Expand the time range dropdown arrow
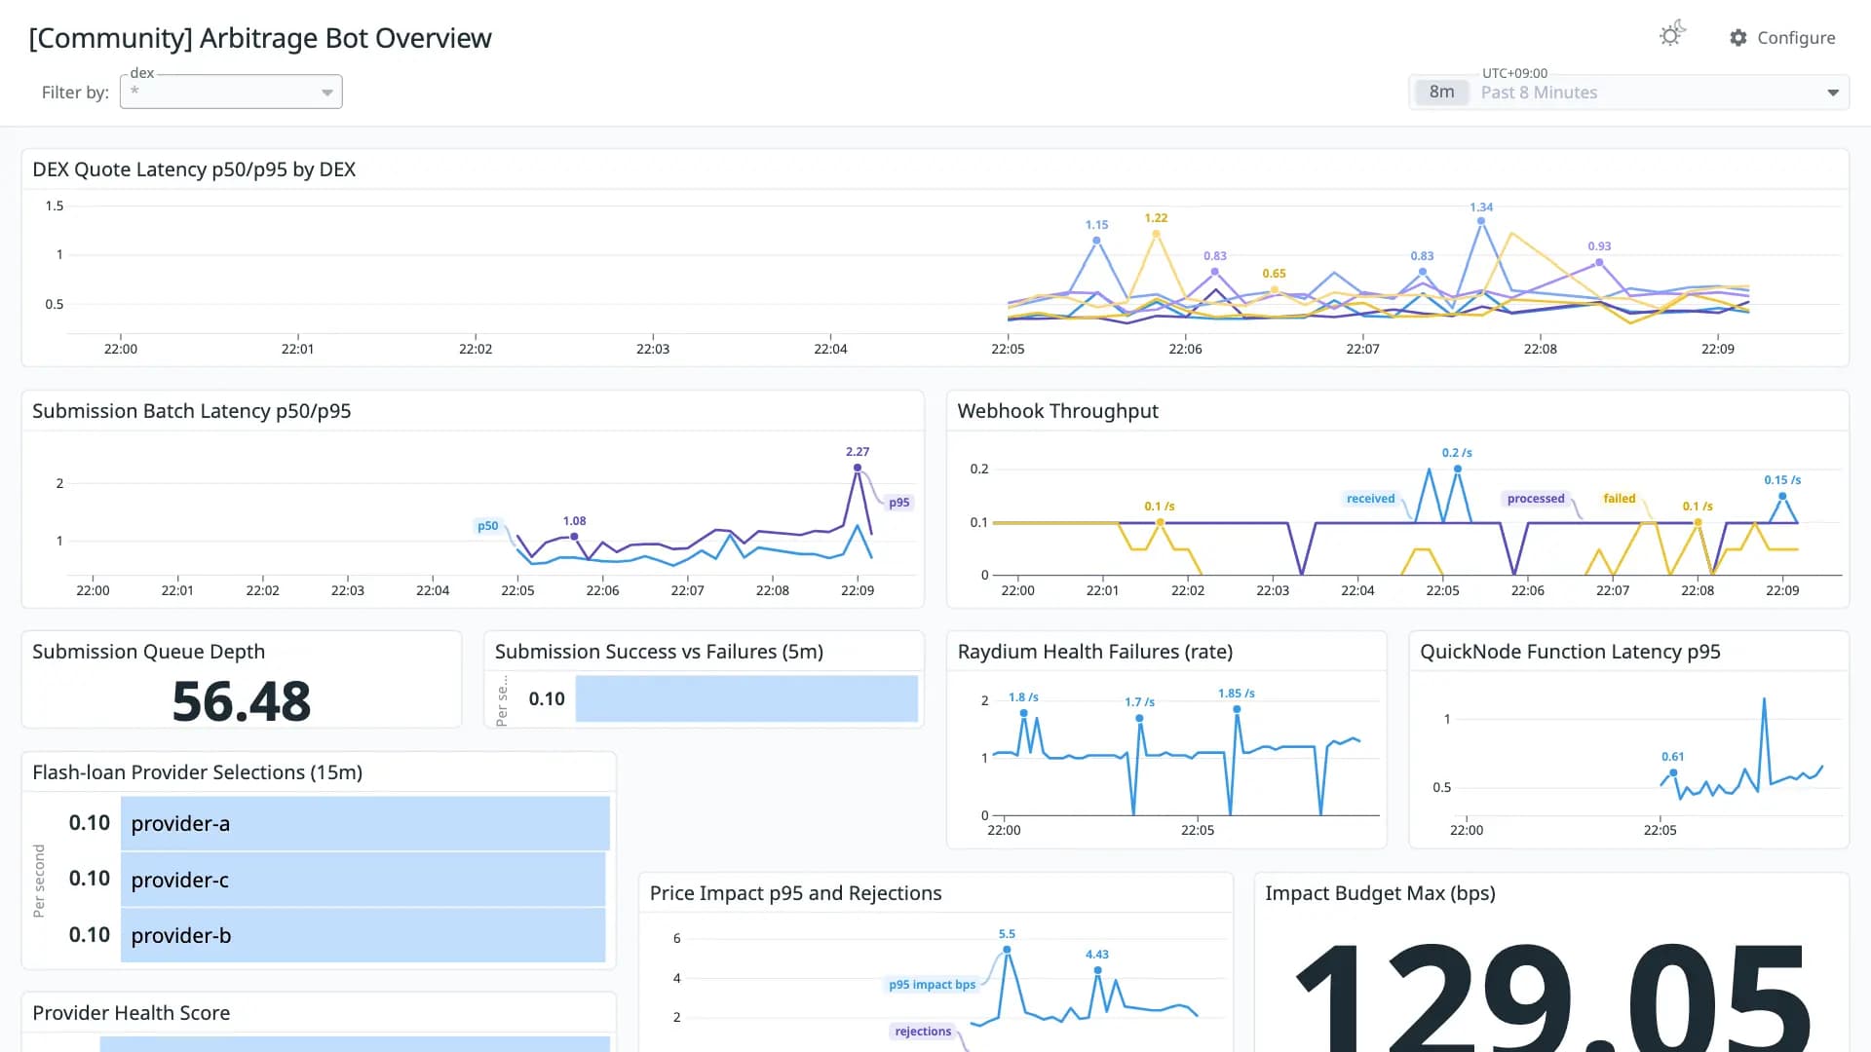Screen dimensions: 1871x1052 click(x=1833, y=93)
